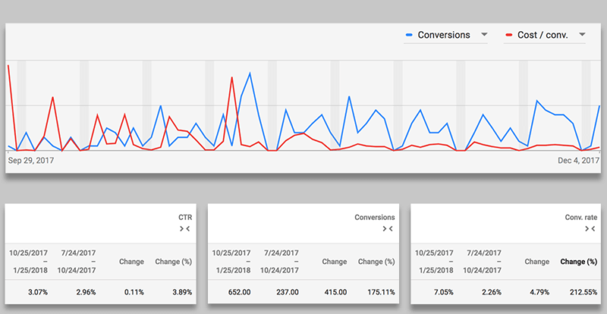Sort by bold Change (%) in Conv. rate panel
This screenshot has height=314, width=607.
[579, 261]
